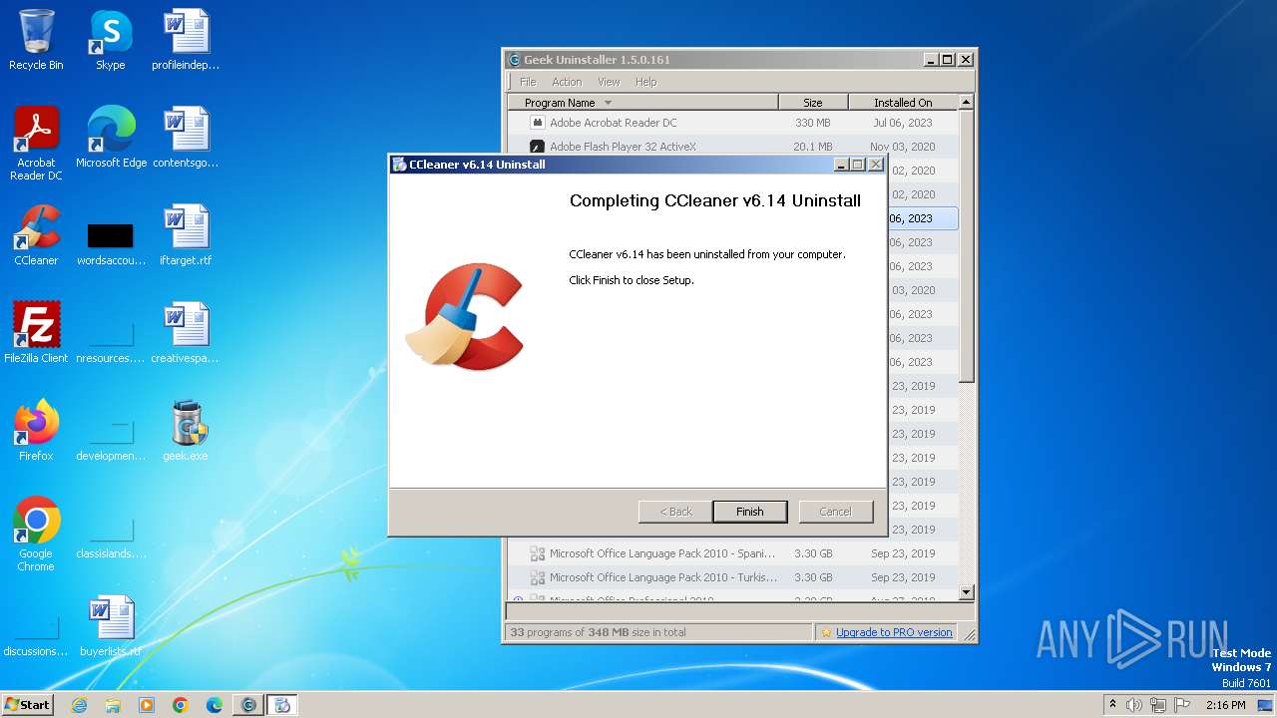The image size is (1277, 718).
Task: Switch to CCleaner uninstall taskbar button
Action: [282, 705]
